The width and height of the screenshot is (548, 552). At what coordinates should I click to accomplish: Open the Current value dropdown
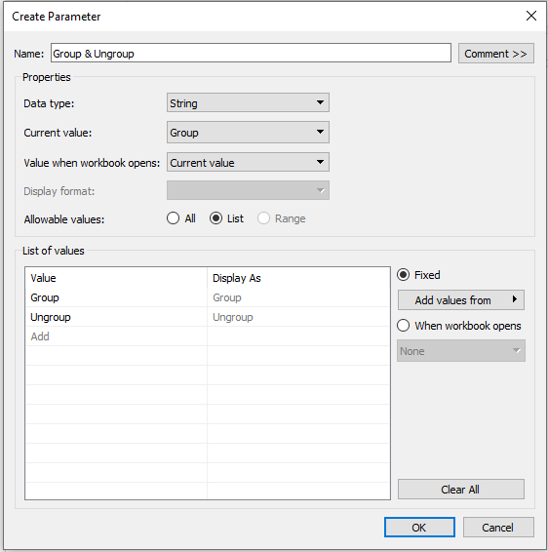(248, 133)
